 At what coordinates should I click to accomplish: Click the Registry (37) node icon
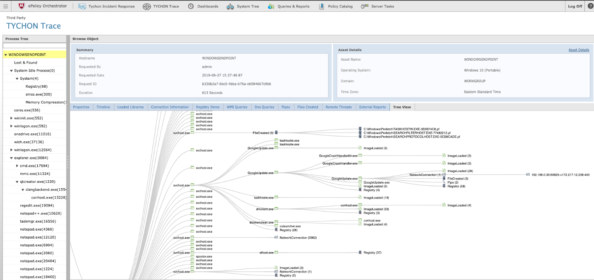[360, 253]
